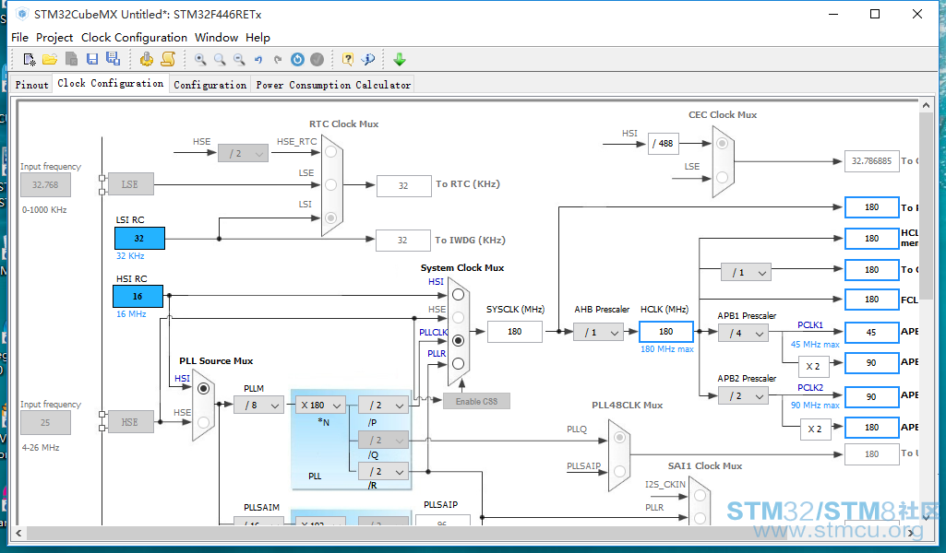946x553 pixels.
Task: Select PLLSAIP in the PLL48CLK Mux
Action: [619, 472]
